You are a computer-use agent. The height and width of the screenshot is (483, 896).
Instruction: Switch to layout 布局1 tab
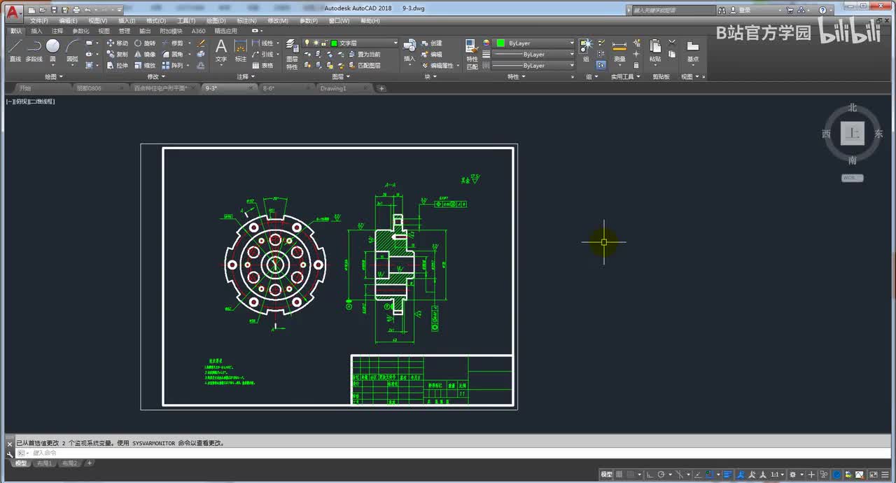coord(44,463)
